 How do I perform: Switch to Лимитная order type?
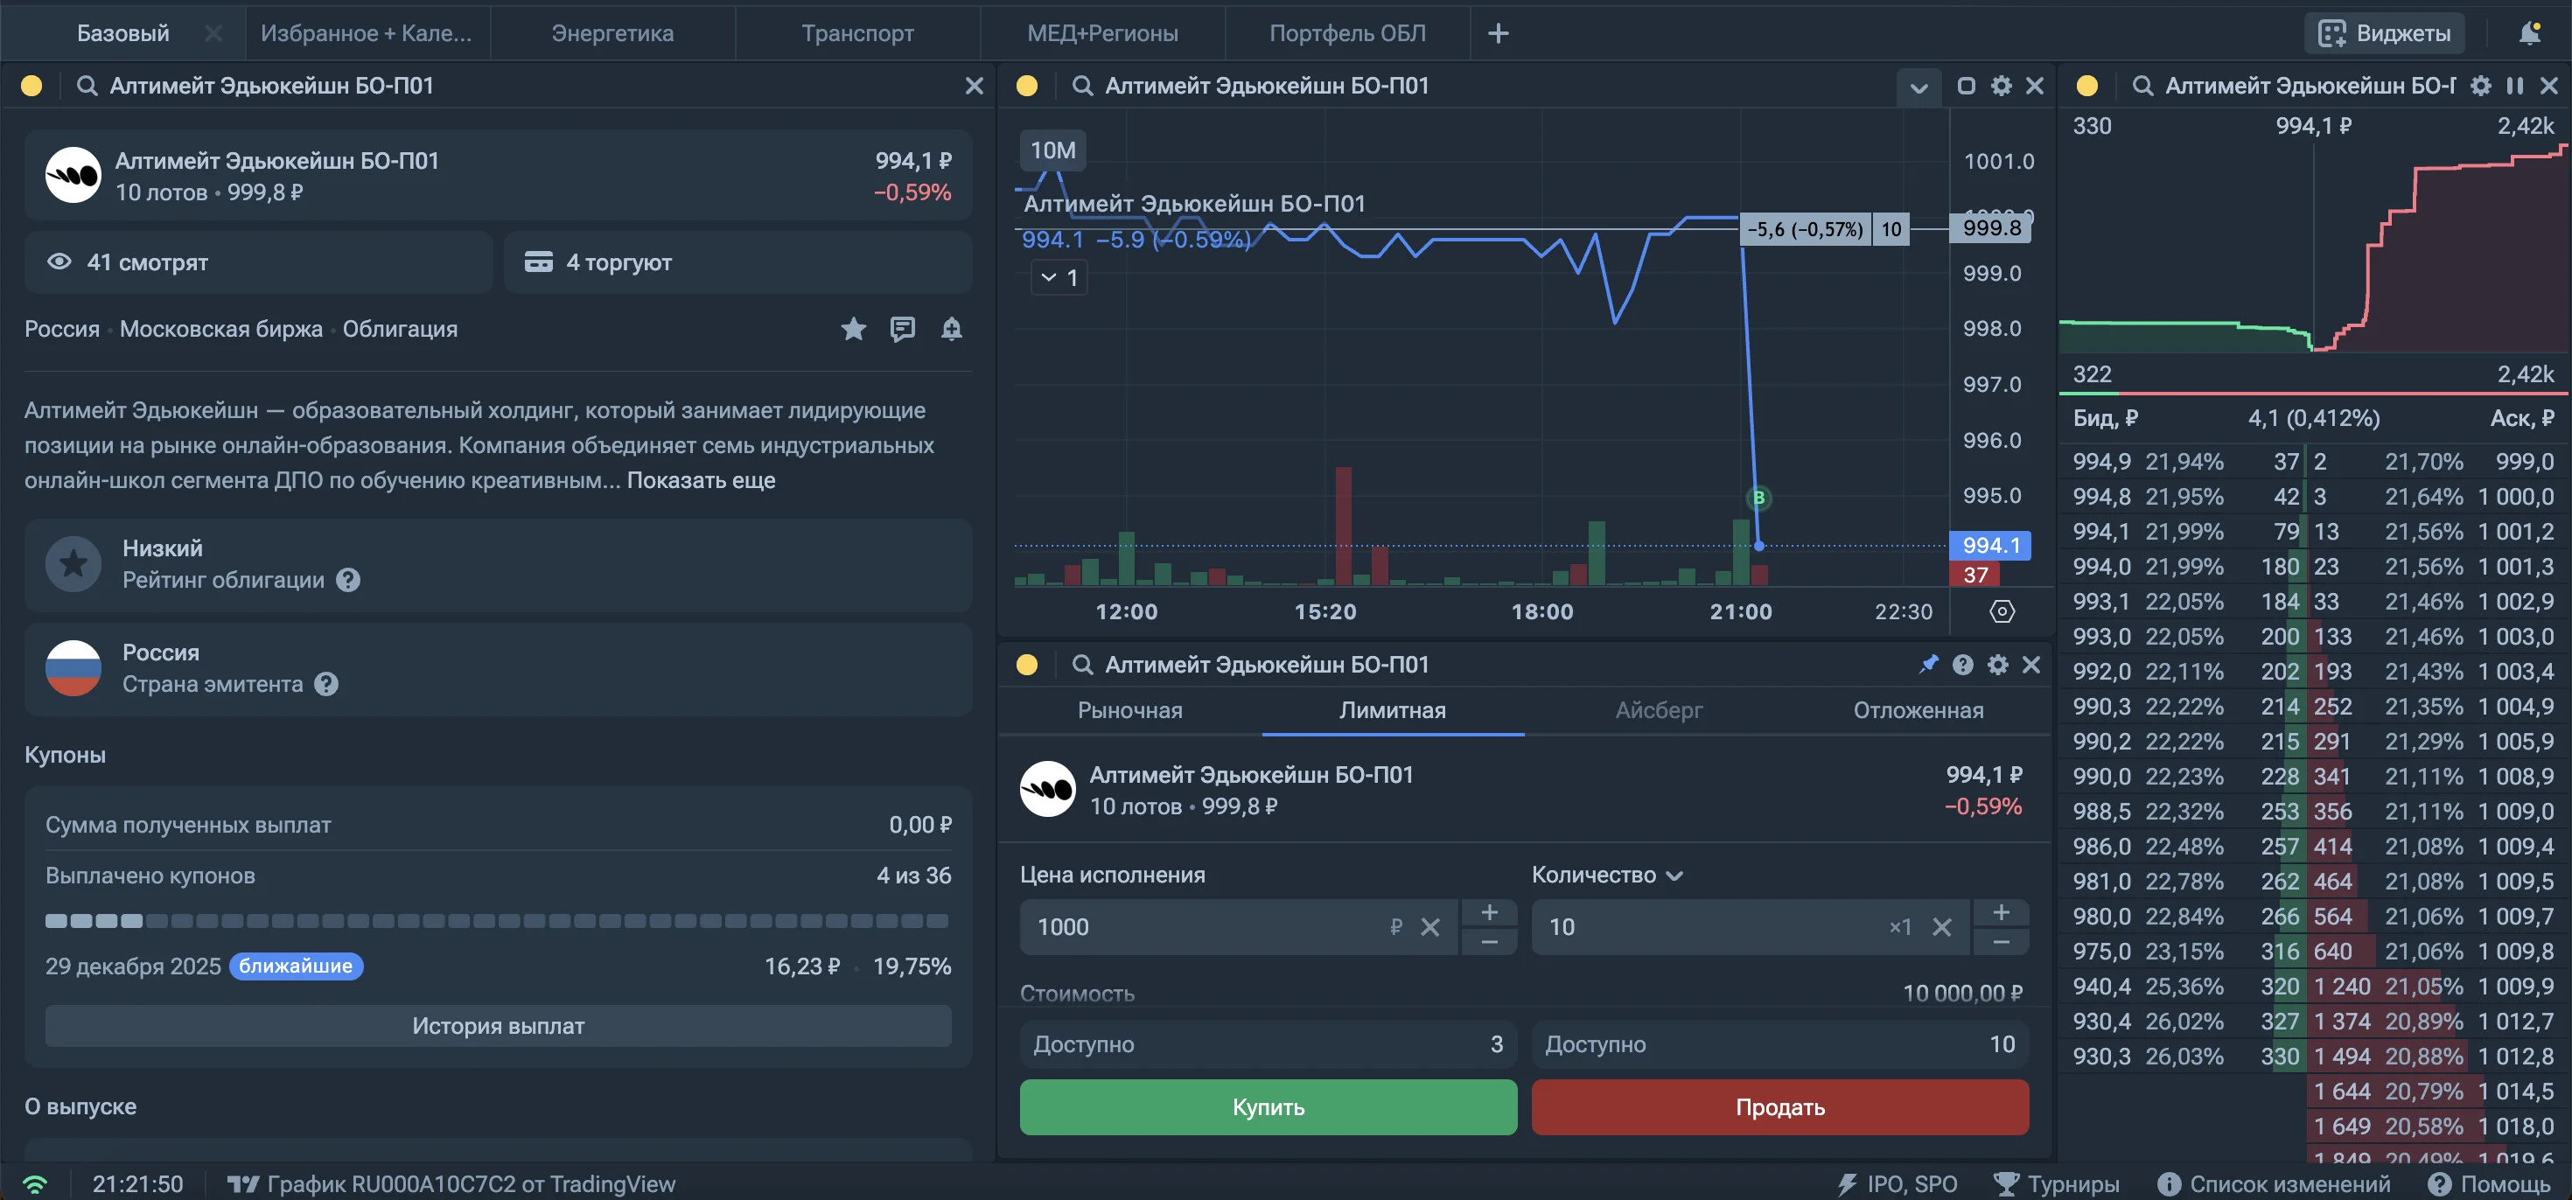pos(1392,710)
